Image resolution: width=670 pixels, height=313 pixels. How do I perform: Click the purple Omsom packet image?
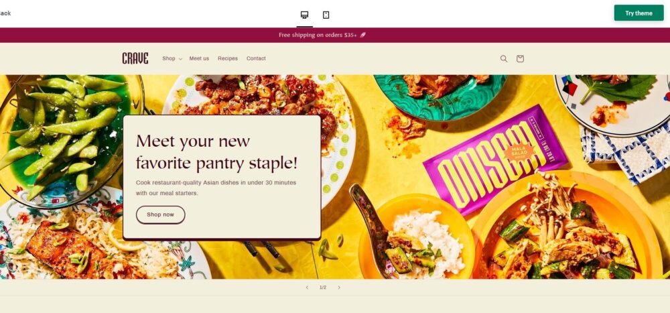coord(495,159)
